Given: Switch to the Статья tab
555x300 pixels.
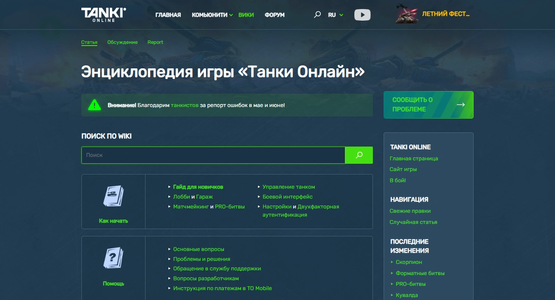Looking at the screenshot, I should (89, 42).
